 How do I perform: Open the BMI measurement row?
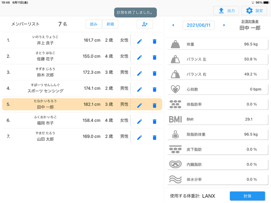pos(218,119)
